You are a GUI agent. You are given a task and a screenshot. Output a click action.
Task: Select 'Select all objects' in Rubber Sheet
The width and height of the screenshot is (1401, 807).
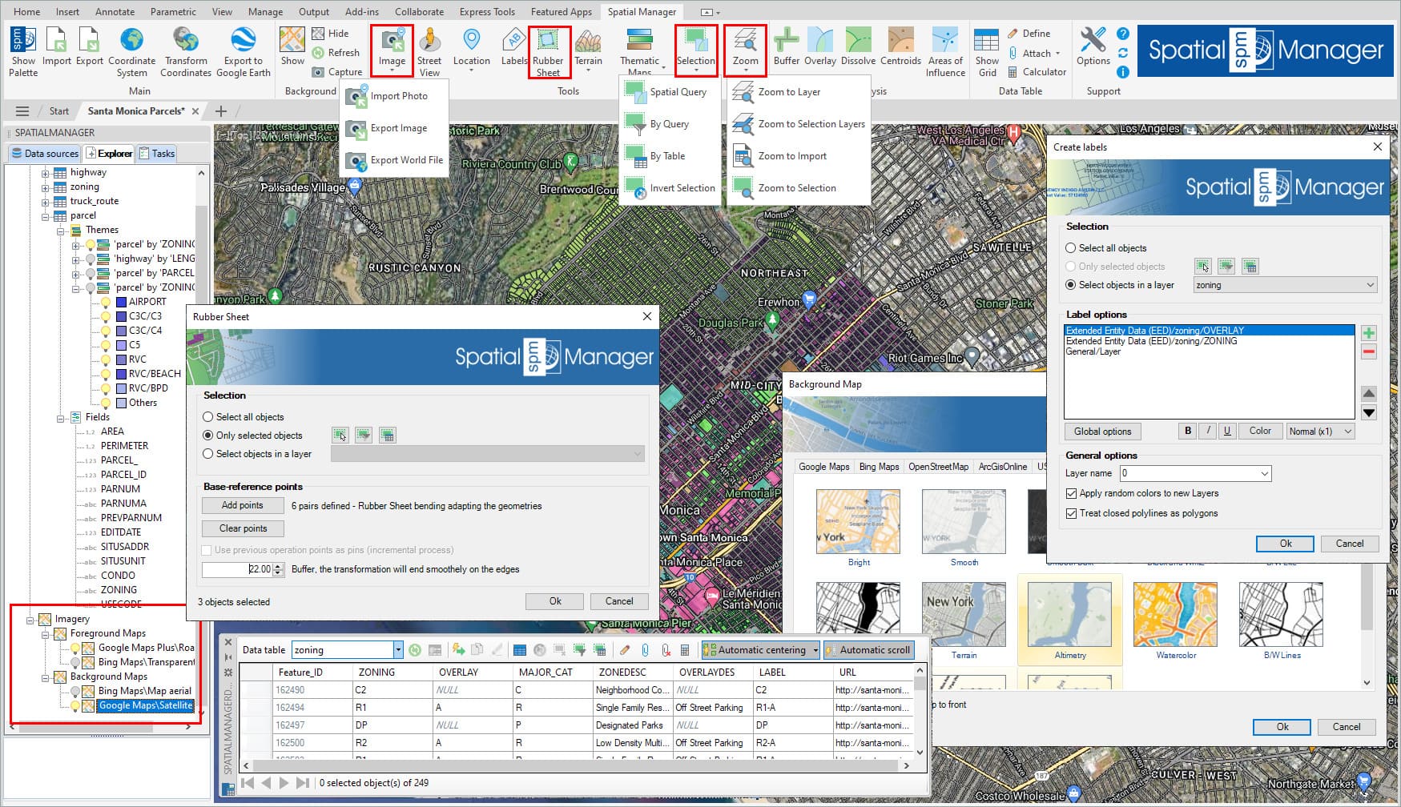point(208,417)
